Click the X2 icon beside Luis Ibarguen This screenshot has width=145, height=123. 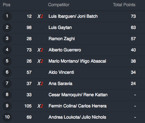(40, 17)
